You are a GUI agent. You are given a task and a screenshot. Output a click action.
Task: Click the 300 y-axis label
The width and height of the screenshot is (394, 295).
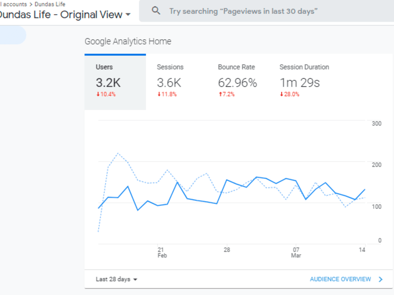click(x=376, y=124)
